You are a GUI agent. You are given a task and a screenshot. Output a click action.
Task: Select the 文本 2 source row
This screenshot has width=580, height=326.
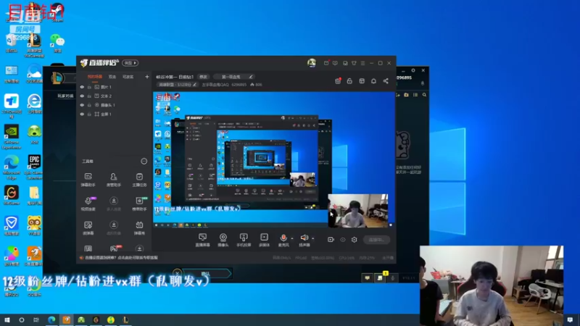(x=115, y=96)
